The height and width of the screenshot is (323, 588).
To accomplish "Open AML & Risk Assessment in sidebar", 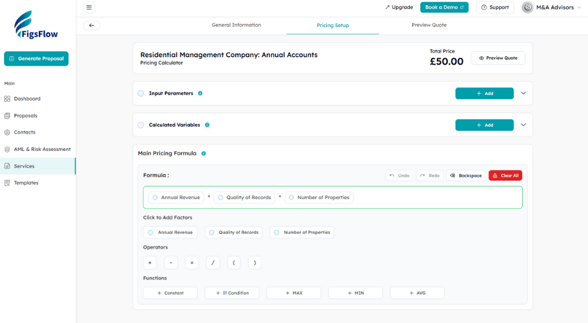I will click(38, 149).
